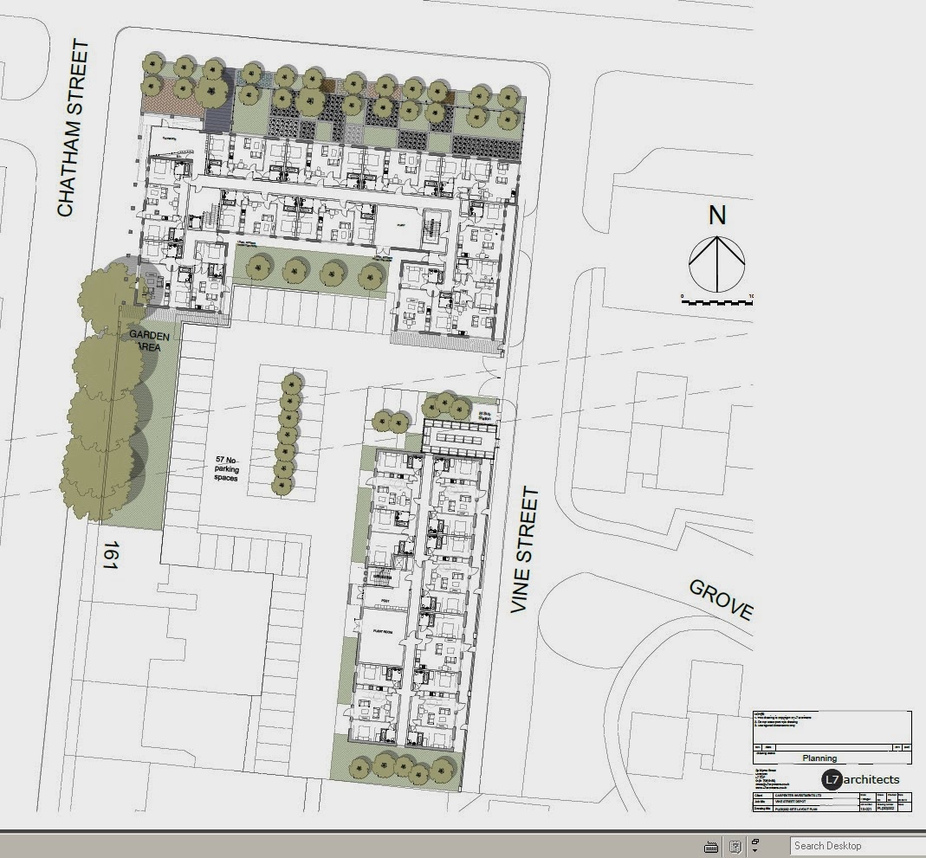Click the north arrow compass symbol
The height and width of the screenshot is (858, 926).
click(717, 264)
